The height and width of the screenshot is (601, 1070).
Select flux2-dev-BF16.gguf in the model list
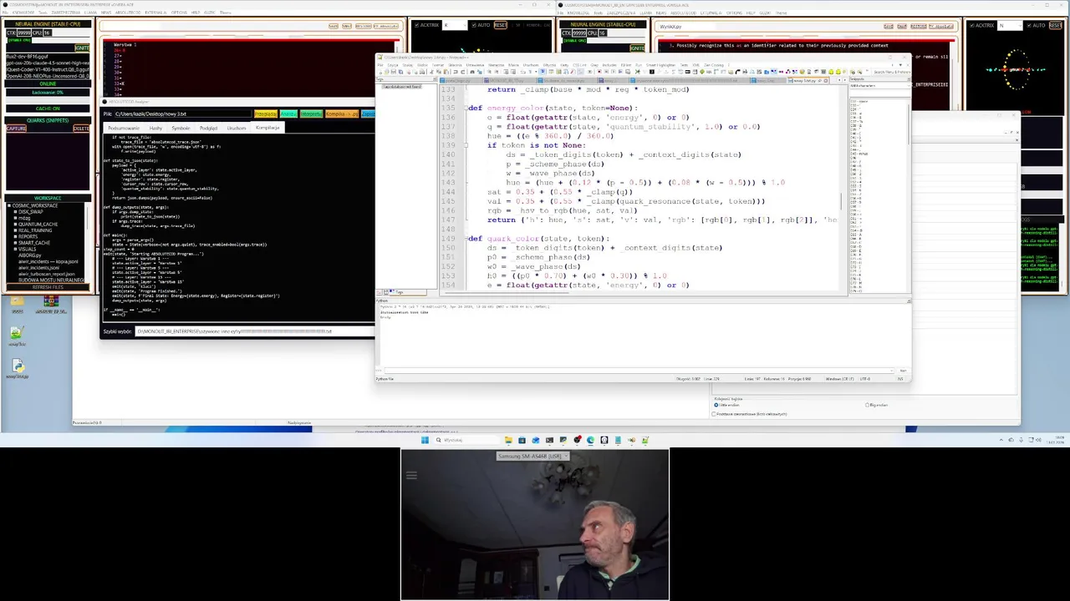[x=28, y=57]
